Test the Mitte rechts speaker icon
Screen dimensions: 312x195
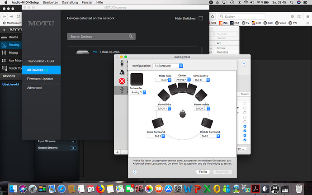pyautogui.click(x=191, y=89)
